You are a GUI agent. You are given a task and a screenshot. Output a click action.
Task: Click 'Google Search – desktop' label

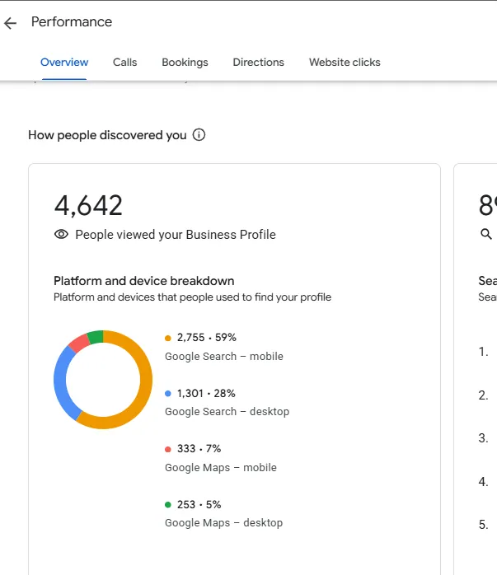227,411
